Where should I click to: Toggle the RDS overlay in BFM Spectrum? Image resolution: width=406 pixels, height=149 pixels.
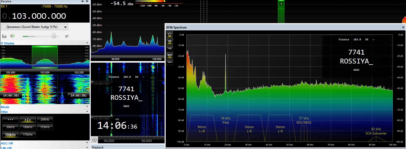(x=170, y=55)
